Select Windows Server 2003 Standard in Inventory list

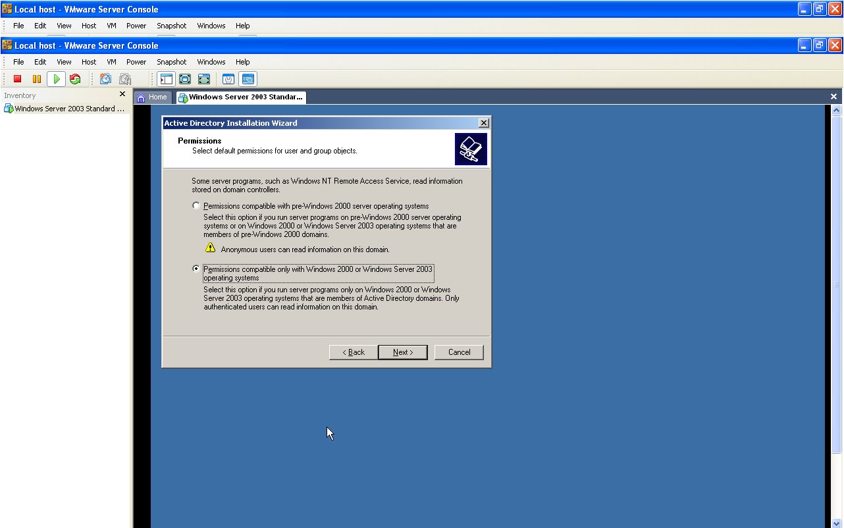[x=65, y=109]
